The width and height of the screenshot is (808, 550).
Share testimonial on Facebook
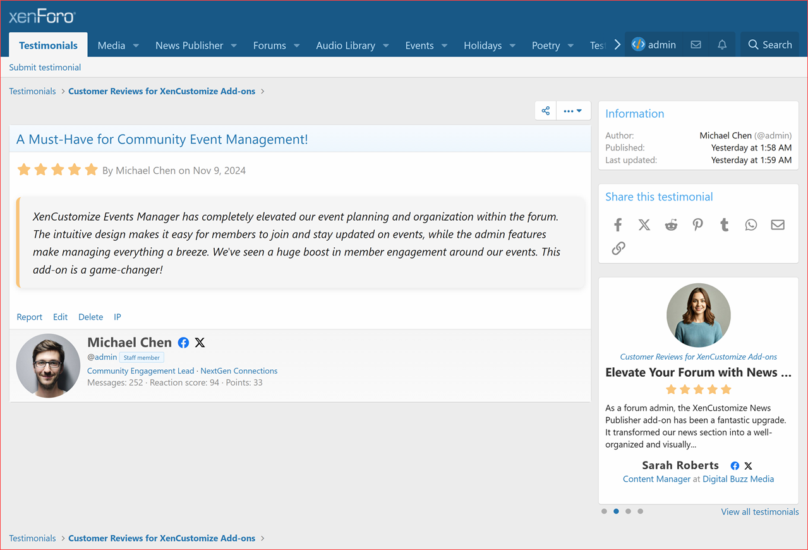618,225
